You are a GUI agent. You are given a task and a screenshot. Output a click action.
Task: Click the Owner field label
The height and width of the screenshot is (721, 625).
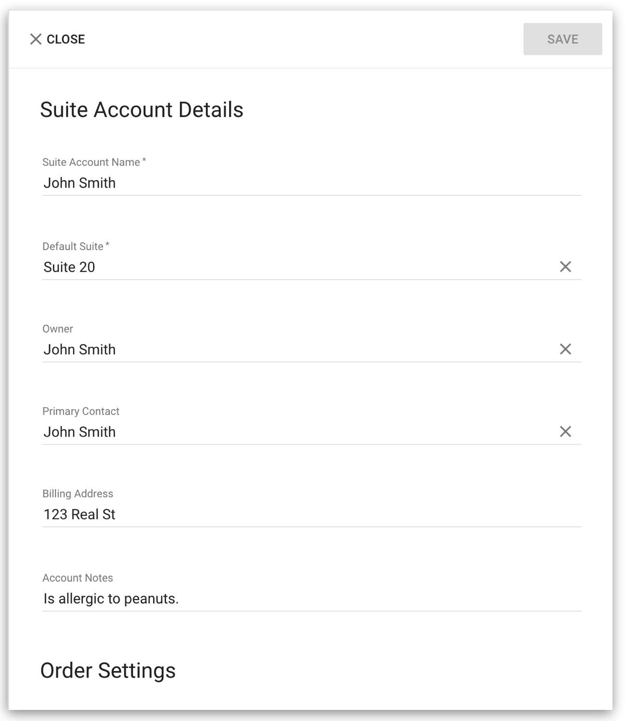pyautogui.click(x=58, y=329)
